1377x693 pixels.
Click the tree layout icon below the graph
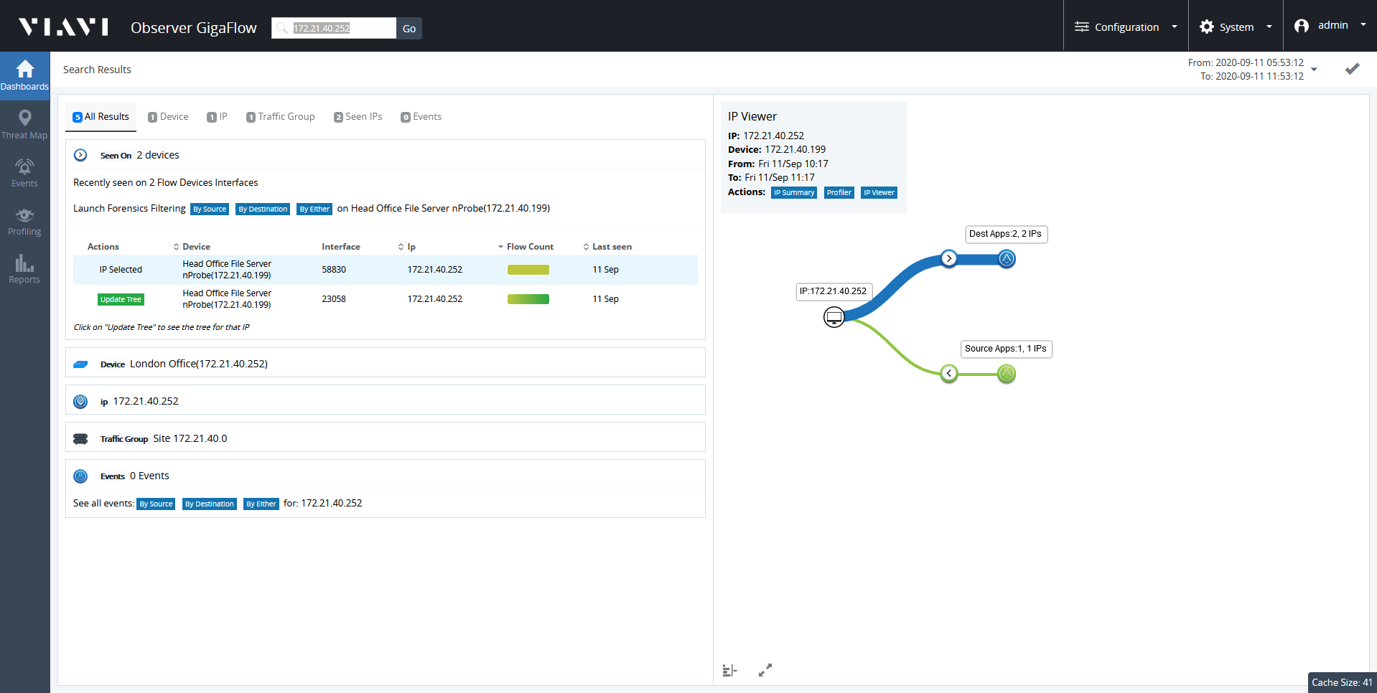point(729,670)
